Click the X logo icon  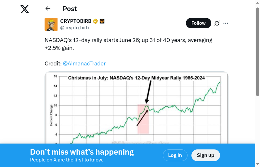click(x=25, y=9)
